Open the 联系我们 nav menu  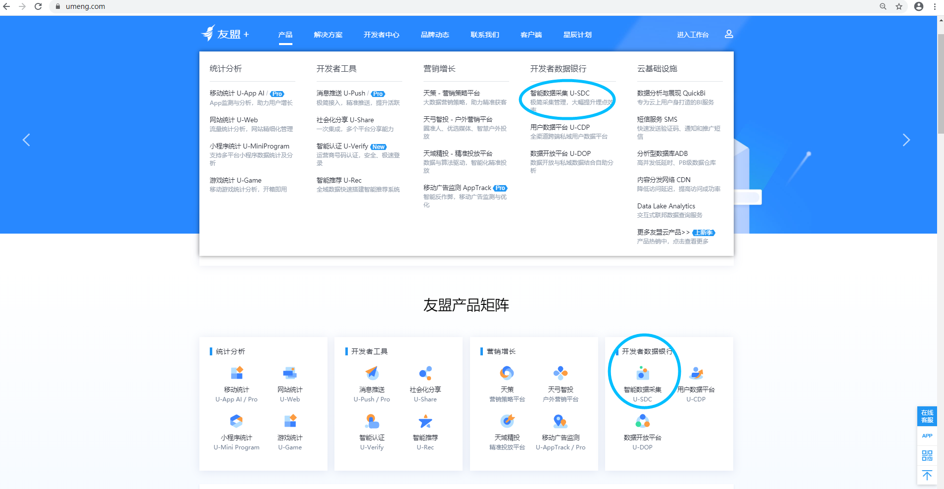click(x=485, y=35)
